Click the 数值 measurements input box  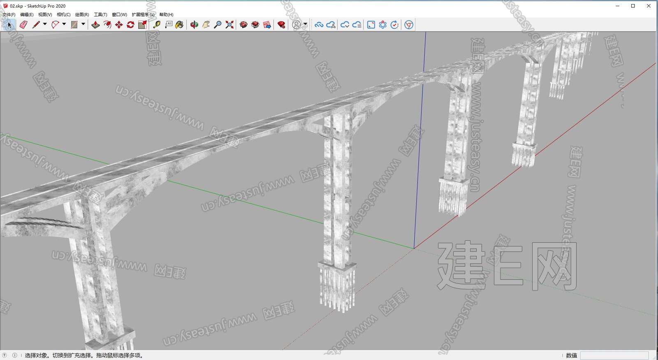tap(614, 355)
